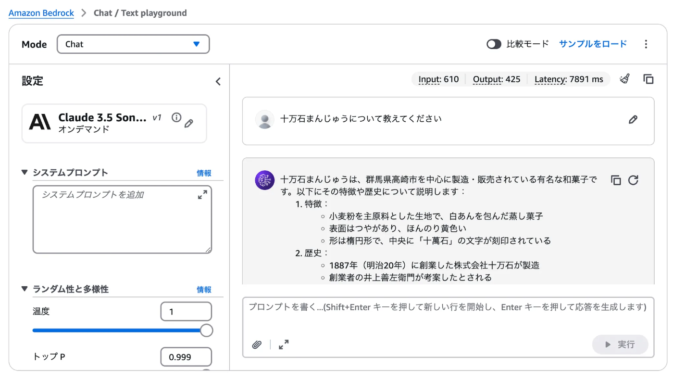Open 情報 link next to システムプロンプト
This screenshot has width=673, height=380.
coord(204,173)
